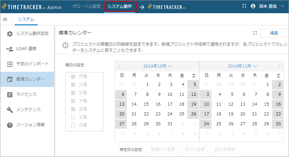Open メンテナンス in sidebar
Image resolution: width=289 pixels, height=157 pixels.
(27, 110)
